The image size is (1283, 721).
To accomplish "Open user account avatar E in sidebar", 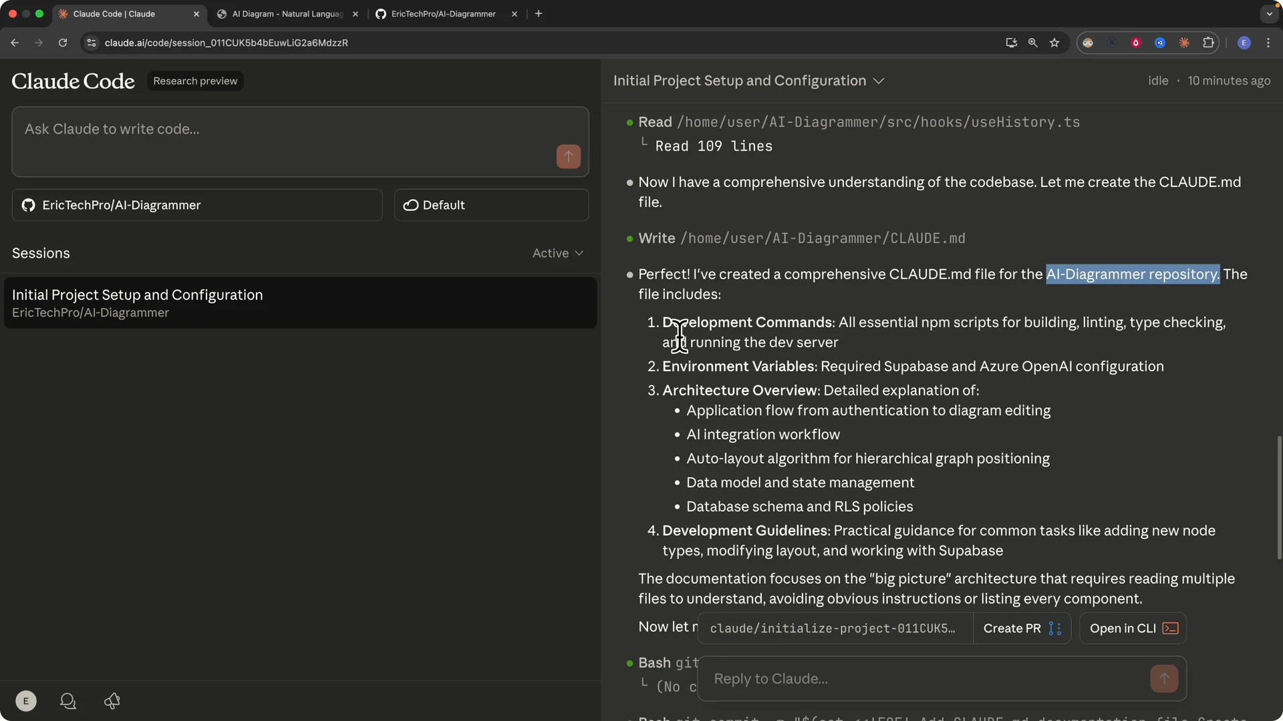I will pos(26,701).
